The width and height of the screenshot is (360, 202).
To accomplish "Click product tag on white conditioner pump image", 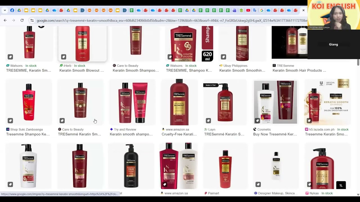I will coord(10,184).
